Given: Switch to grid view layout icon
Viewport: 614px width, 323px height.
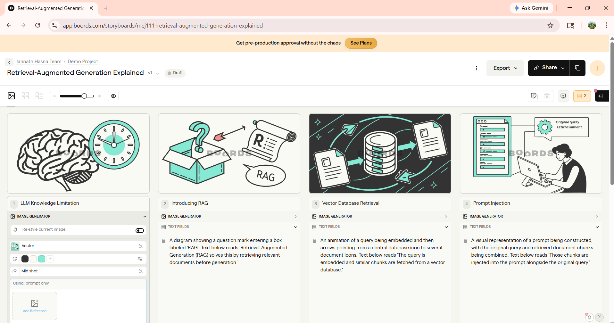Looking at the screenshot, I should [25, 96].
